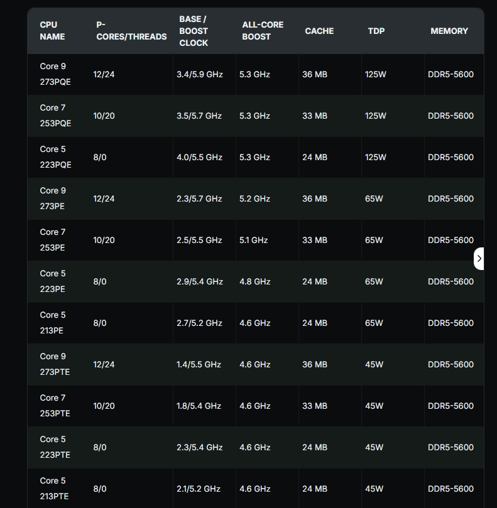497x508 pixels.
Task: Click 12/24 in the Core 9 273PTE row
Action: coord(104,365)
